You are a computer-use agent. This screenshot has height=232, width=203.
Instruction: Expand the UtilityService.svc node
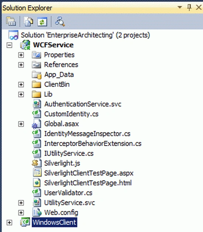(21, 203)
